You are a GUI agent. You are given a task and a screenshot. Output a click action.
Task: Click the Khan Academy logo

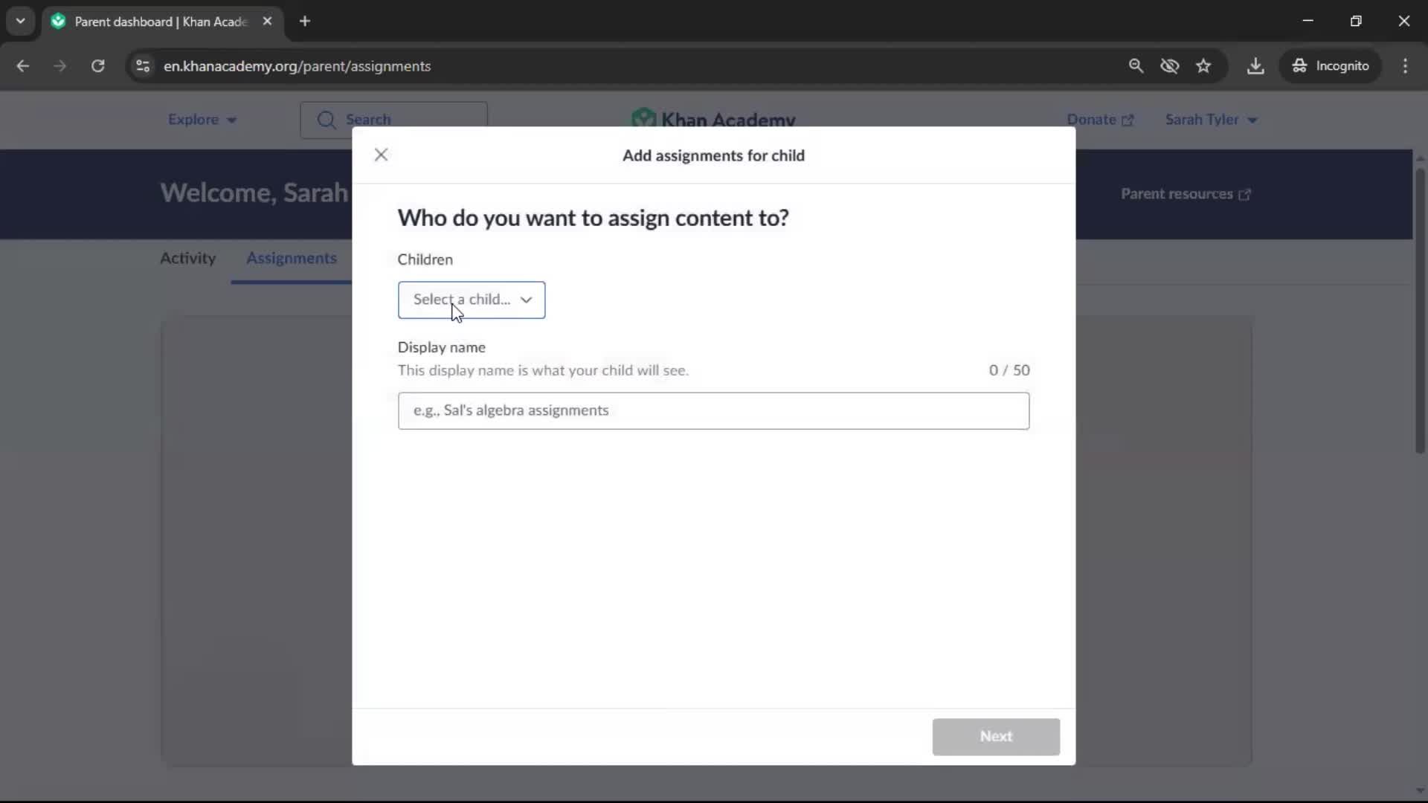pyautogui.click(x=713, y=120)
